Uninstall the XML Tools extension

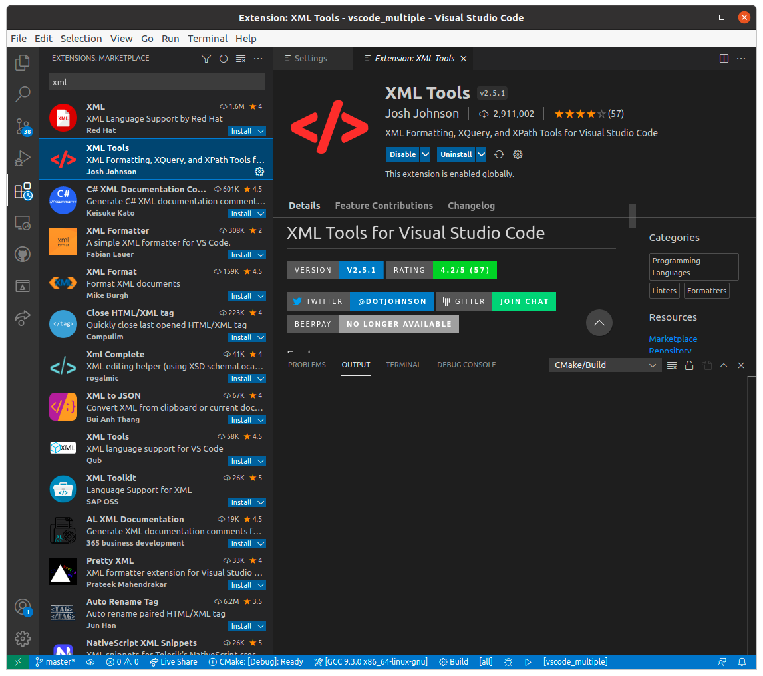[x=456, y=154]
